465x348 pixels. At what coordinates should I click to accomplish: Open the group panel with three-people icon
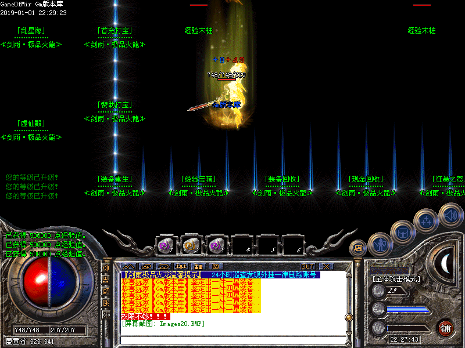point(181,267)
